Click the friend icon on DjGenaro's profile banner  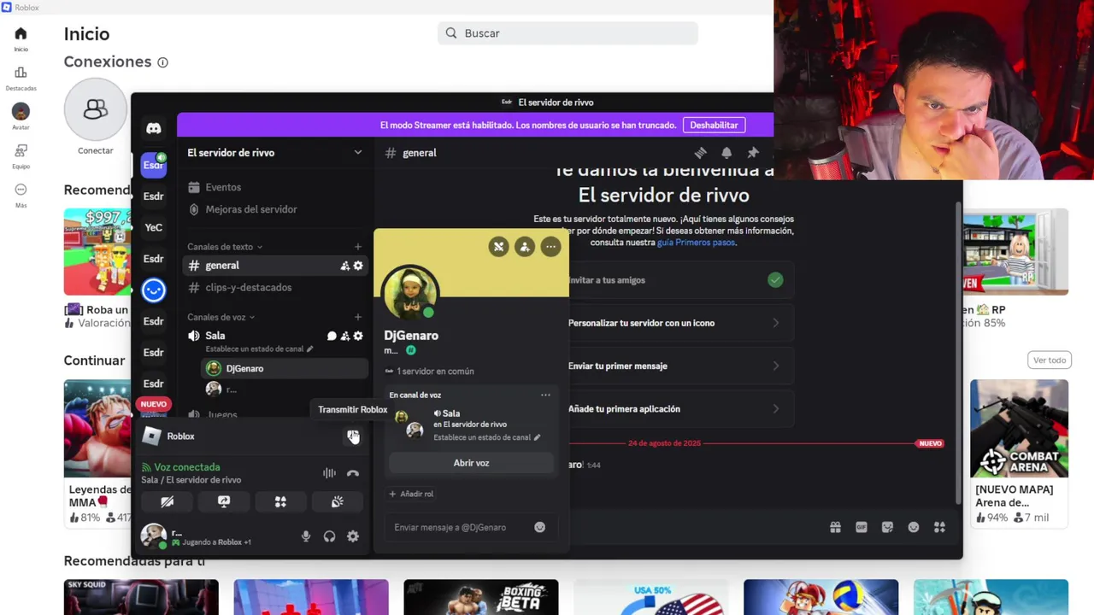click(525, 247)
